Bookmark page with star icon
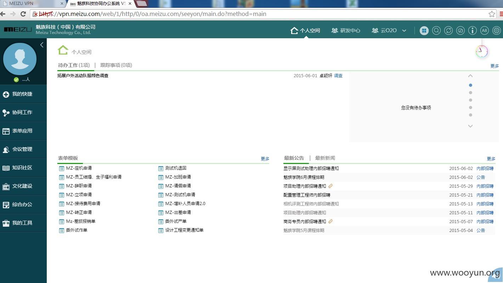Screen dimensions: 503x283 492,14
